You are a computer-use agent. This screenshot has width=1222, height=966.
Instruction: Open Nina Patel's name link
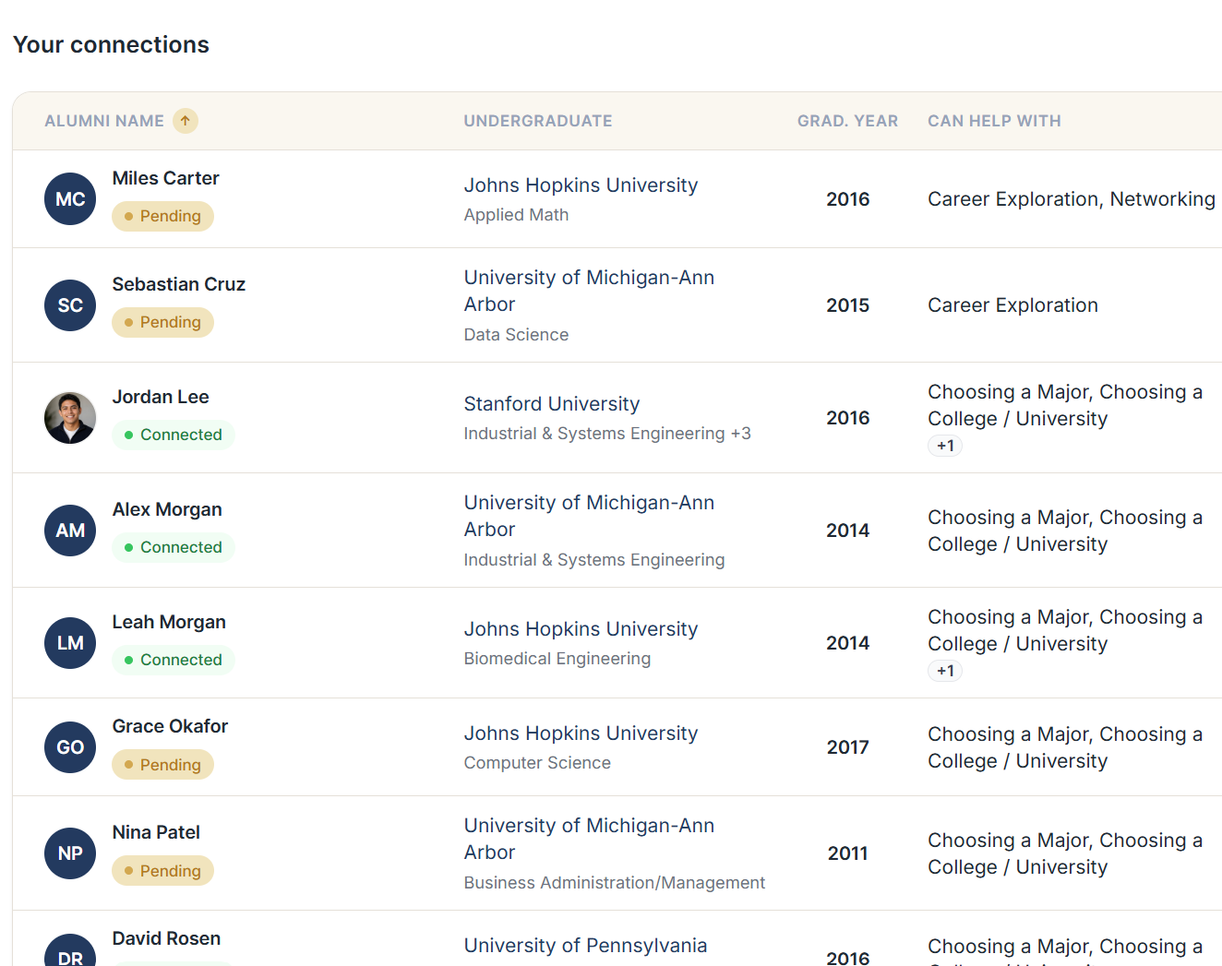[x=156, y=832]
